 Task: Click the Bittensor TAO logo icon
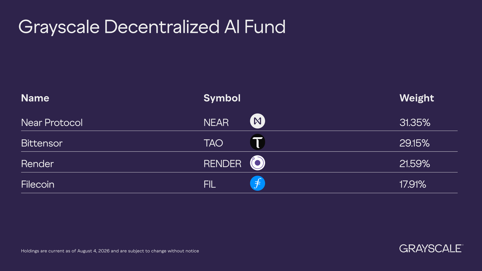[257, 143]
